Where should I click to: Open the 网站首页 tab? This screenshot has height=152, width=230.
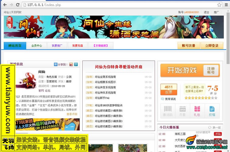15,46
